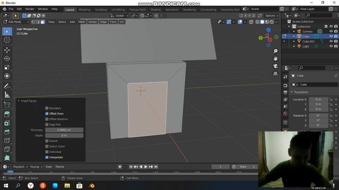Expand the Camera item in outliner
The width and height of the screenshot is (339, 190).
tap(294, 32)
